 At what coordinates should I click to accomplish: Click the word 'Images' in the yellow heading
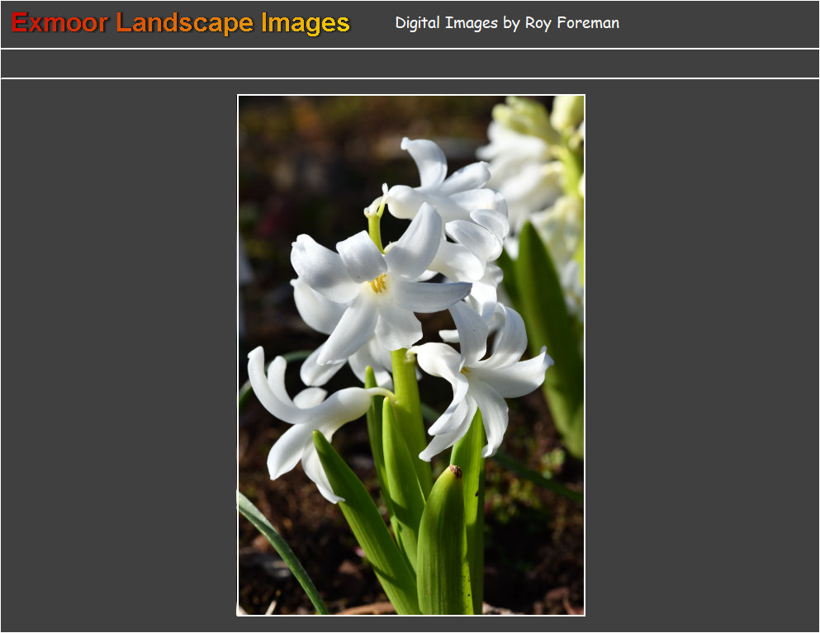pyautogui.click(x=306, y=23)
